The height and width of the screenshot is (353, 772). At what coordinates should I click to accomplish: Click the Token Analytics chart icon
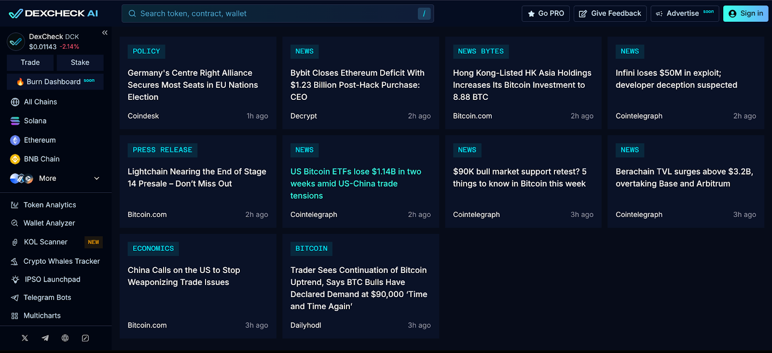coord(15,205)
